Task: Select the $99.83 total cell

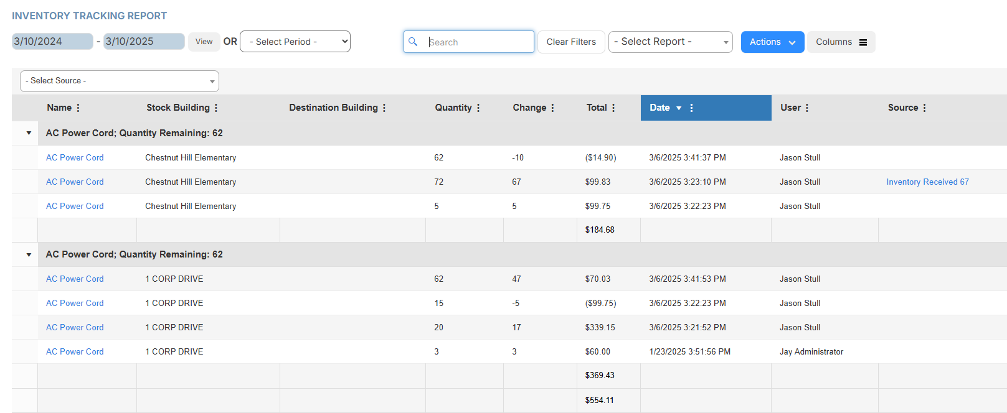Action: (598, 182)
